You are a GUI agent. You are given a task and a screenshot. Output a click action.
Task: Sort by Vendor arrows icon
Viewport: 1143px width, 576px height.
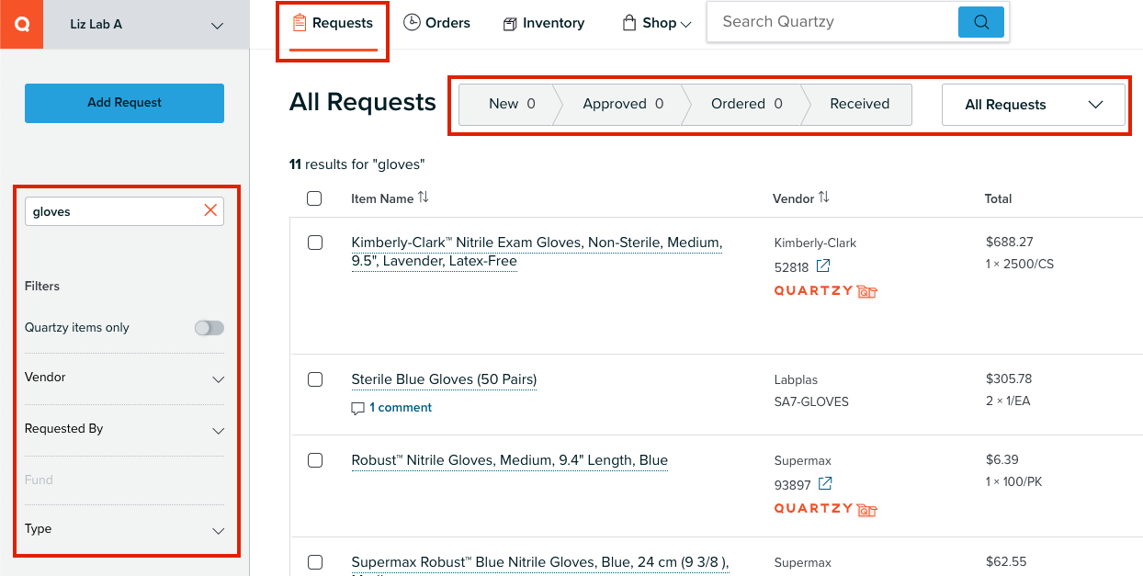824,198
